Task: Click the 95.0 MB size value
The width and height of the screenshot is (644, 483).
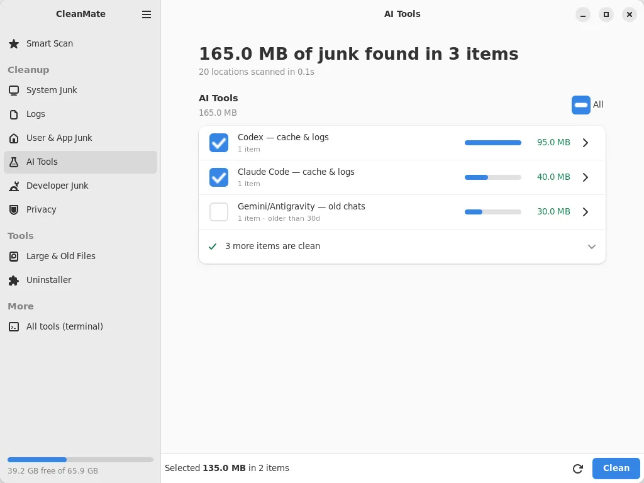Action: 553,143
